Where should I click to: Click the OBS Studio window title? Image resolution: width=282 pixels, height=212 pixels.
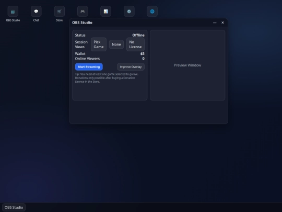tap(82, 23)
